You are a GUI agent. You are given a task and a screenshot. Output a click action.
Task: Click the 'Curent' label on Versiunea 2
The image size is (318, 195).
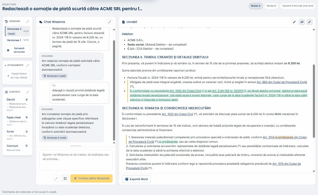(11, 34)
